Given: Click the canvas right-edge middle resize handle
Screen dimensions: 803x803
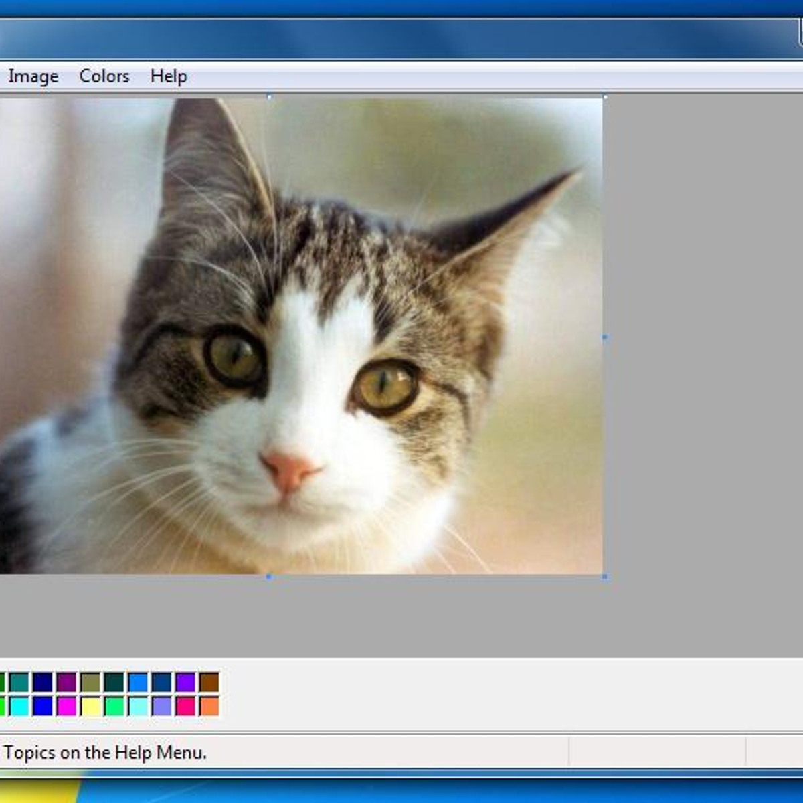Looking at the screenshot, I should pos(605,337).
